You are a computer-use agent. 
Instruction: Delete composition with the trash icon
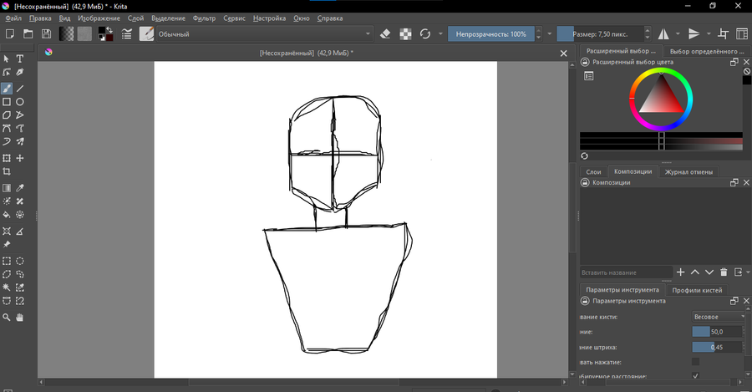(x=724, y=272)
